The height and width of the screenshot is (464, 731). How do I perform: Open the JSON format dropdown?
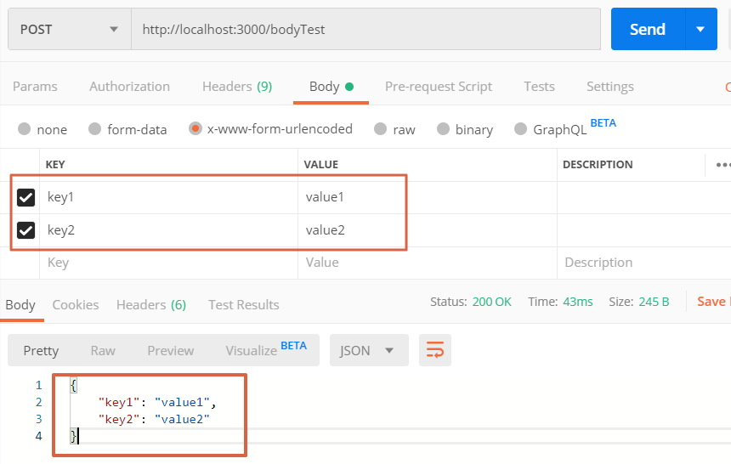369,350
